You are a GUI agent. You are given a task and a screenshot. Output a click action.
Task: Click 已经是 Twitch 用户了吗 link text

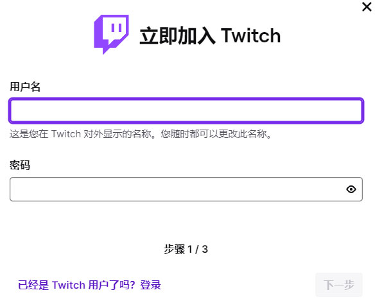pyautogui.click(x=76, y=285)
